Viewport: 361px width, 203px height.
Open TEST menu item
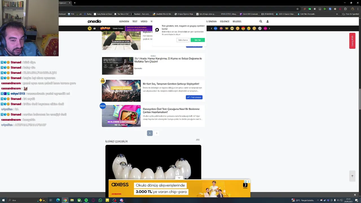pyautogui.click(x=135, y=21)
